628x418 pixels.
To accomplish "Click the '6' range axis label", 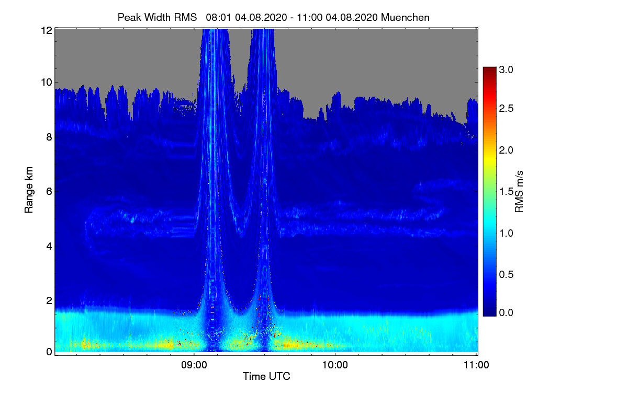I will pos(49,191).
